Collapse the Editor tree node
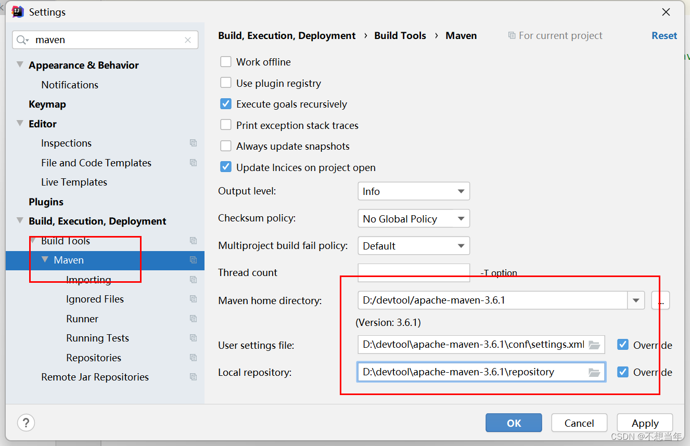690x446 pixels. 20,124
